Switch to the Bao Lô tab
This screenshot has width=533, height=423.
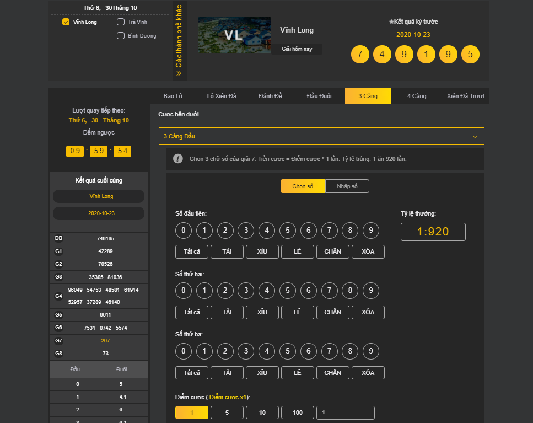pos(173,96)
